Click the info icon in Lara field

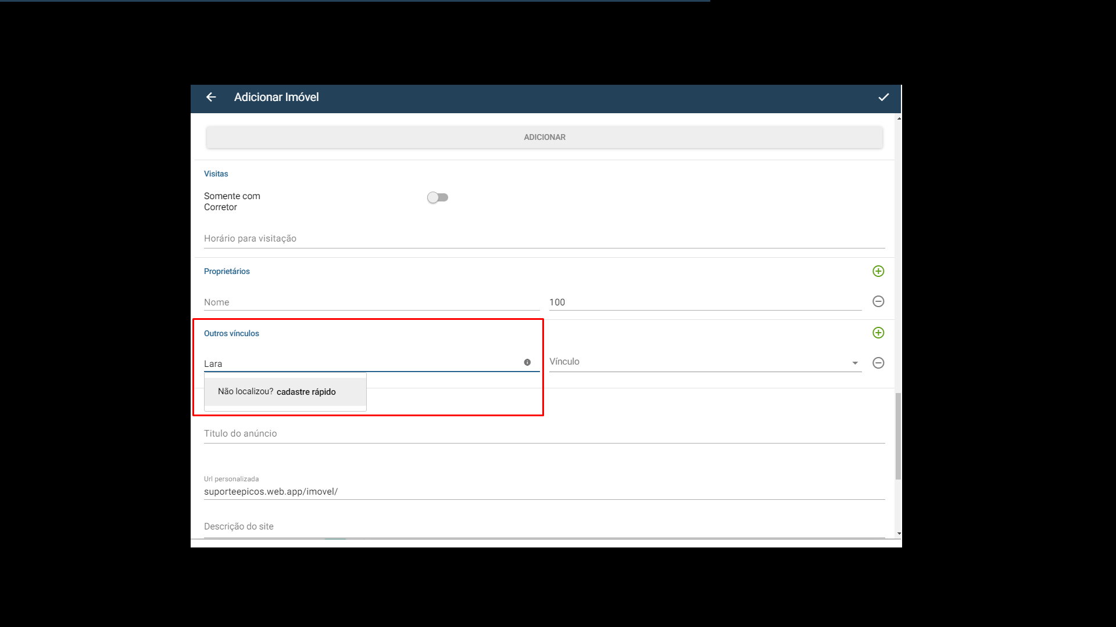point(527,362)
